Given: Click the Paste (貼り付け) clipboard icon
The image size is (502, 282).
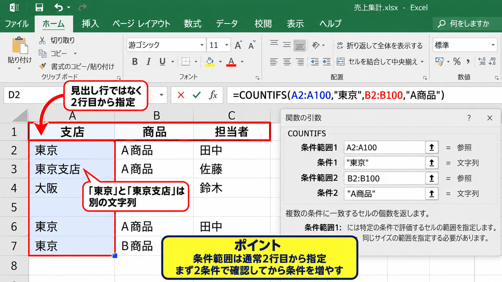Looking at the screenshot, I should 20,46.
